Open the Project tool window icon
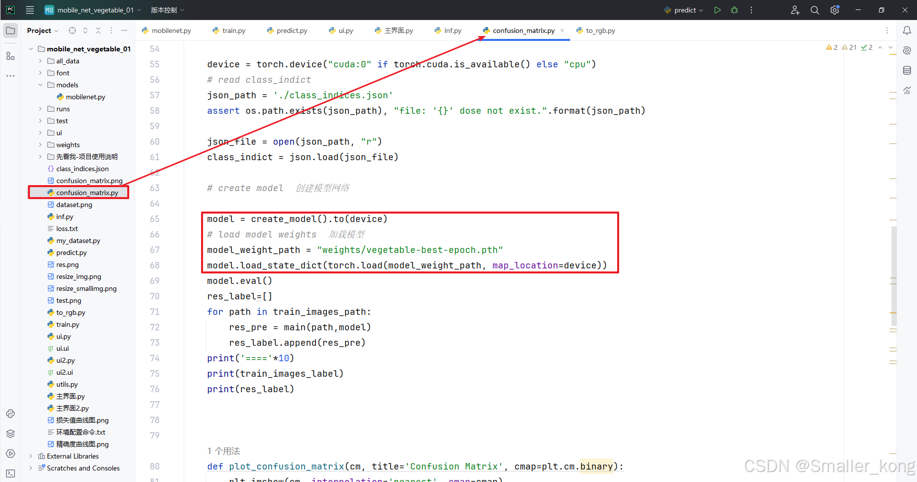917x482 pixels. (x=10, y=30)
